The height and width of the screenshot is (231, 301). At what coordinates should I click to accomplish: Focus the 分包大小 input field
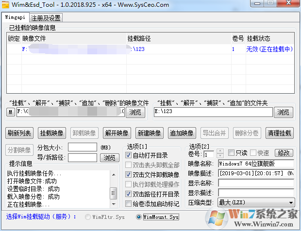(x=83, y=147)
